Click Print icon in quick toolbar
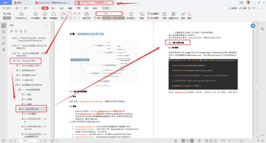This screenshot has height=143, width=266. 25,8
